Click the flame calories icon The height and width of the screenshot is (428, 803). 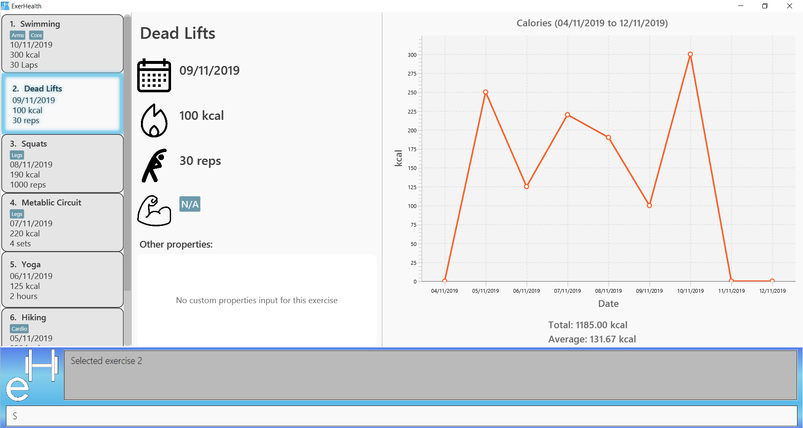154,120
